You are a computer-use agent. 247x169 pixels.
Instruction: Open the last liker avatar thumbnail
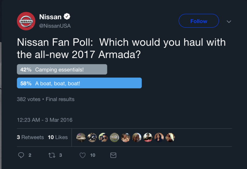pyautogui.click(x=170, y=137)
